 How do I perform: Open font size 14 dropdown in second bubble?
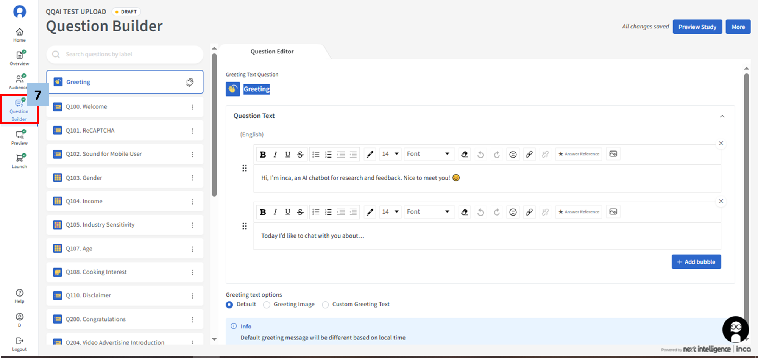tap(390, 212)
